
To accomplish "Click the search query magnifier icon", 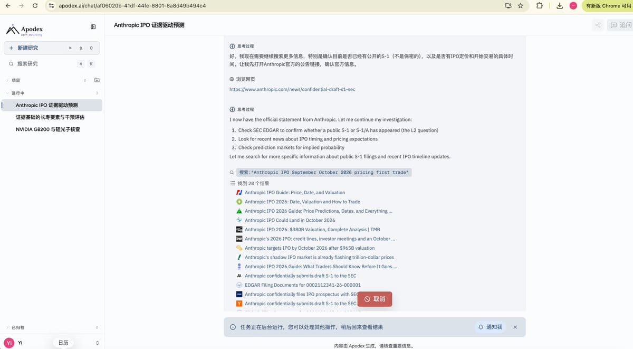I will [x=232, y=173].
